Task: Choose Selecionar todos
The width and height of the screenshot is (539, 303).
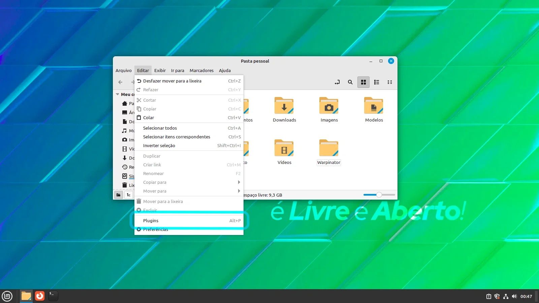Action: 189,128
